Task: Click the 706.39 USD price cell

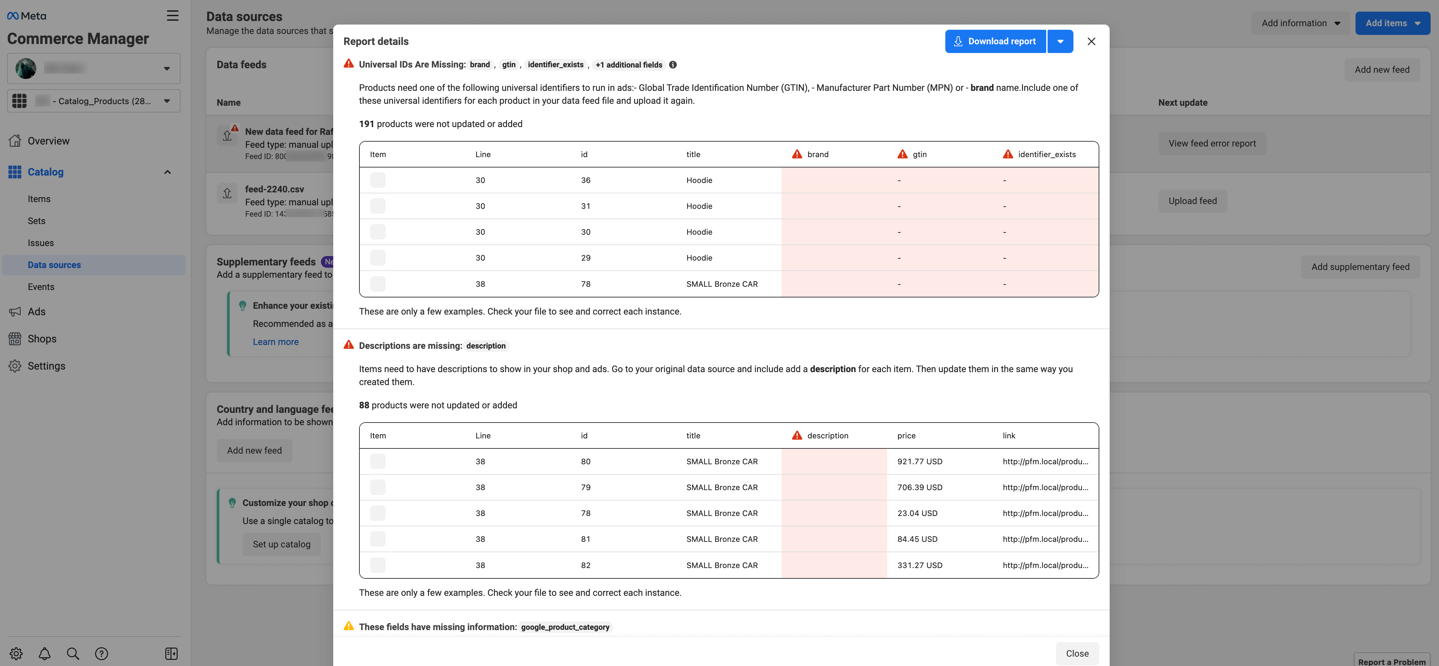Action: click(919, 487)
